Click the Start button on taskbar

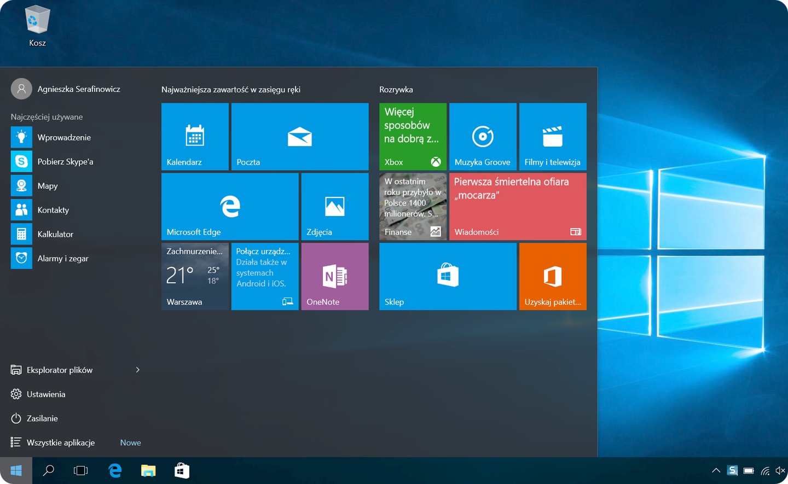(x=16, y=470)
